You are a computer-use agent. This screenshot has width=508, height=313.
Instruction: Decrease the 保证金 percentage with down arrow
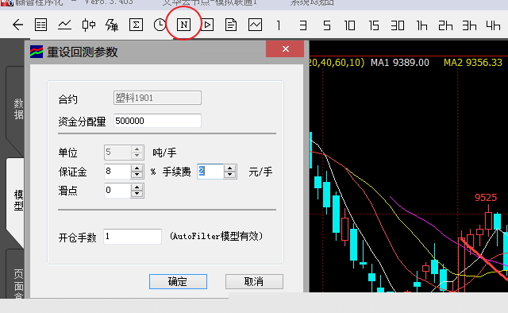(137, 175)
